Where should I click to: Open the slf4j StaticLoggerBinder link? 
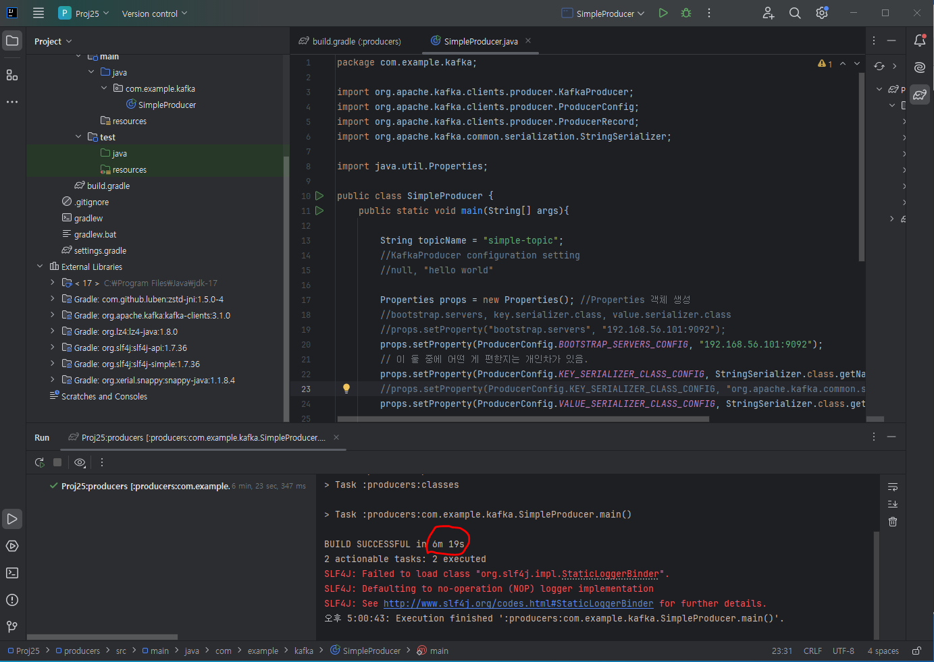point(518,603)
